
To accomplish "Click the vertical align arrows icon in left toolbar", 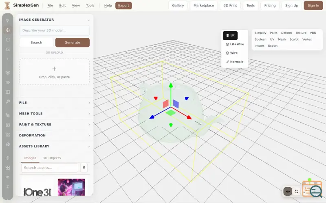I will (x=8, y=158).
